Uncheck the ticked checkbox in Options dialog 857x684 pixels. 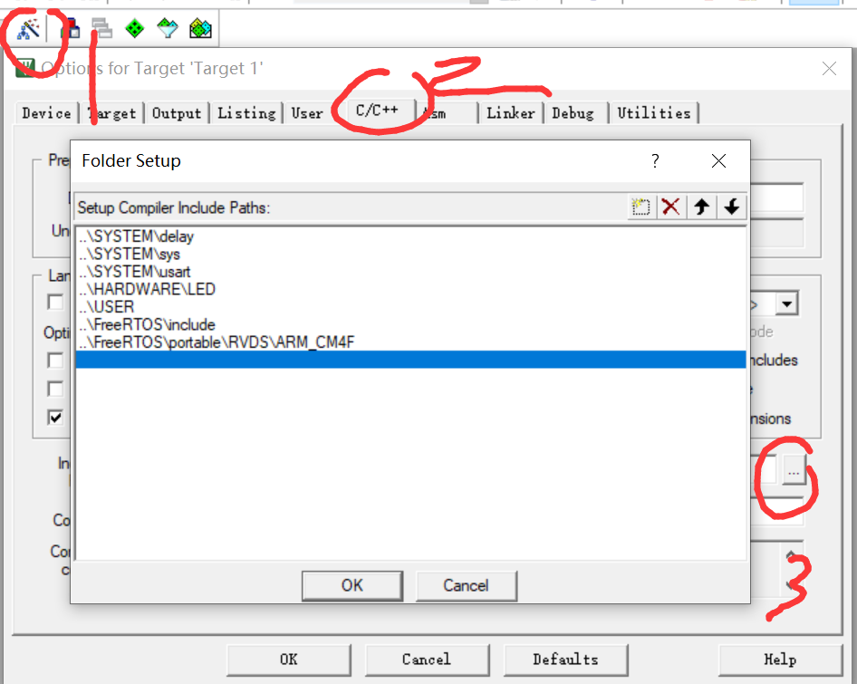click(55, 417)
